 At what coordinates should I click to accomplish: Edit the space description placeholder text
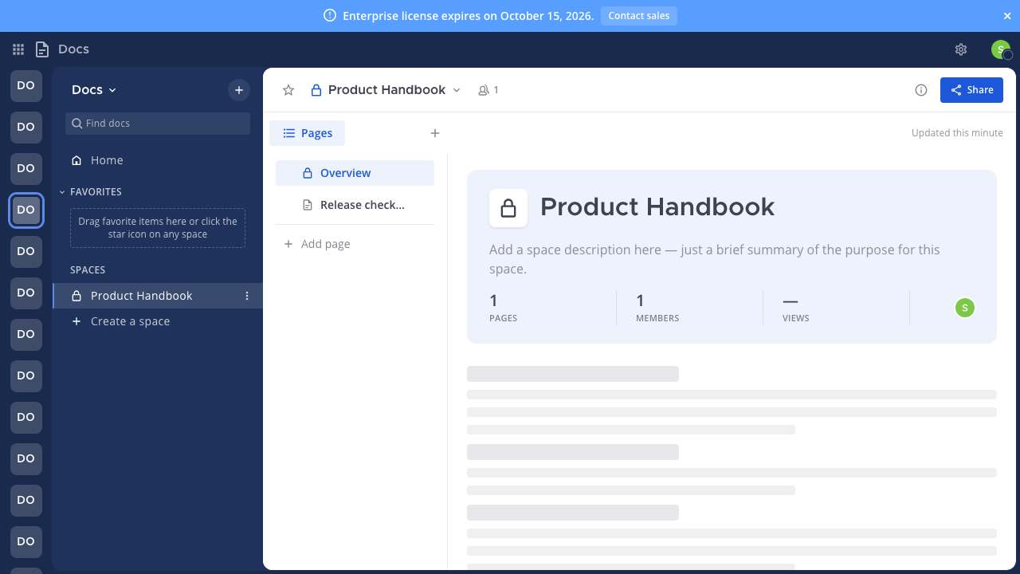(715, 259)
